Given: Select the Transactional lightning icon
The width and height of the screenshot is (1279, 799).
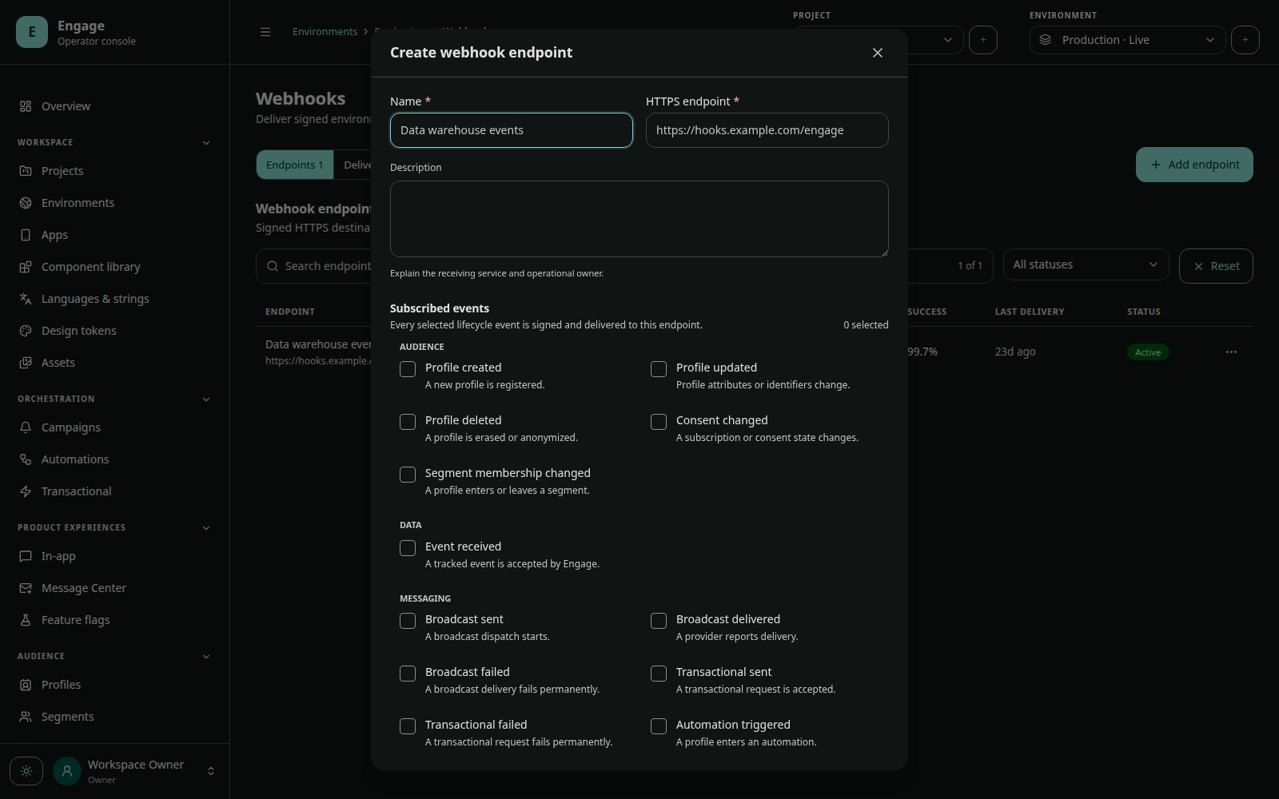Looking at the screenshot, I should click(26, 491).
